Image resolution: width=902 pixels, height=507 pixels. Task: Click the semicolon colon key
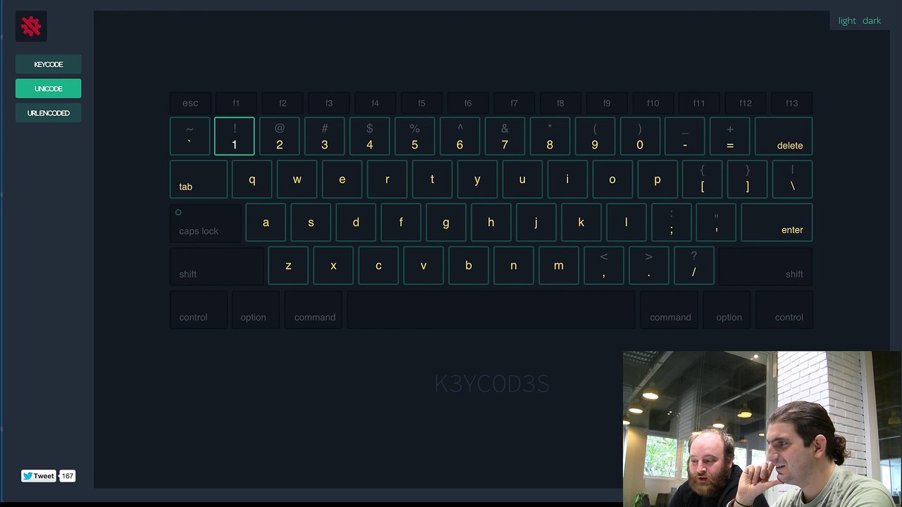pos(672,223)
